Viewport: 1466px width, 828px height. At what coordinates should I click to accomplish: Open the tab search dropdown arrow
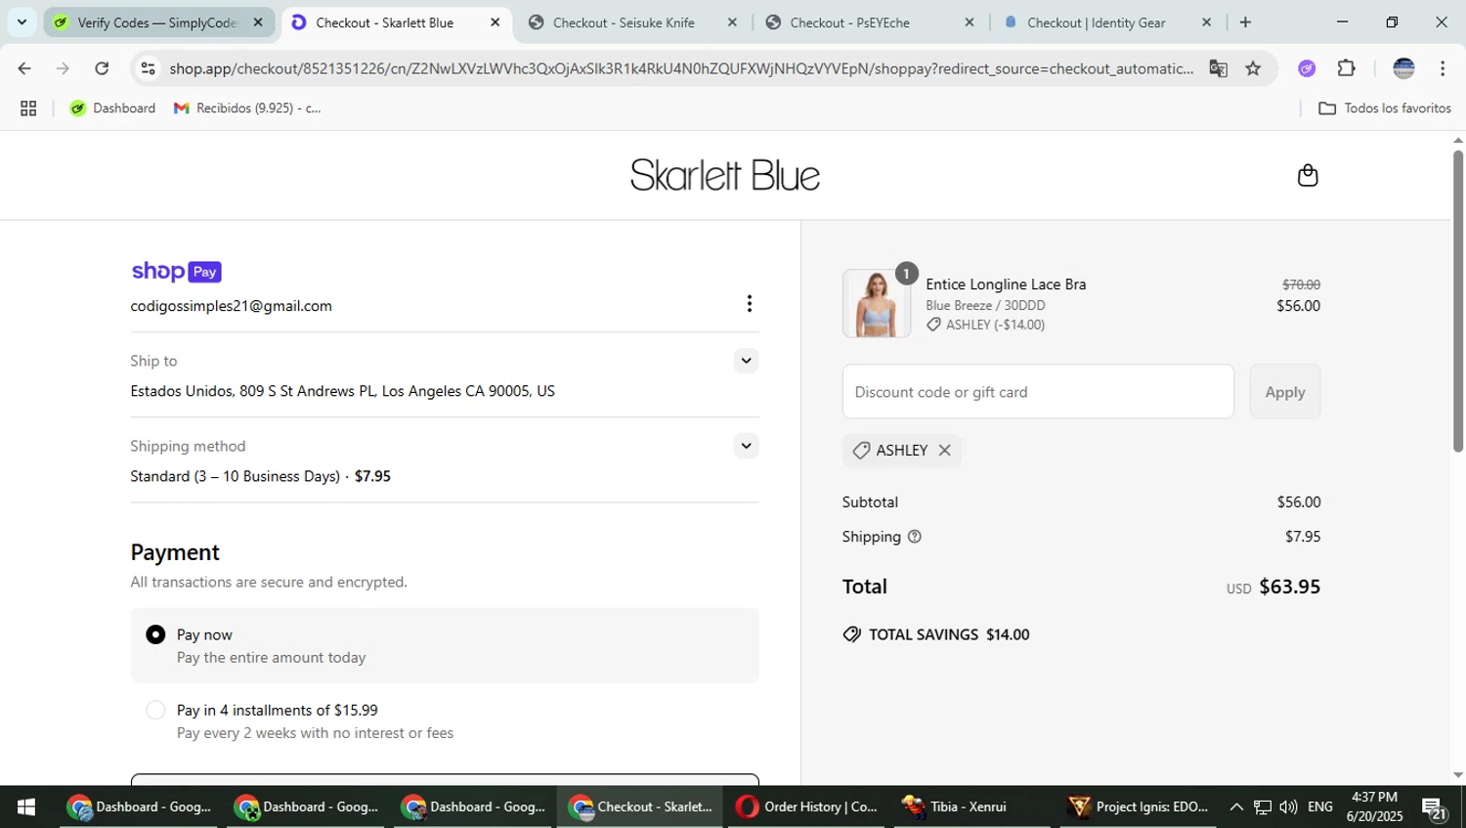point(22,22)
